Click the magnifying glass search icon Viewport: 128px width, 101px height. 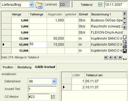click(x=125, y=42)
